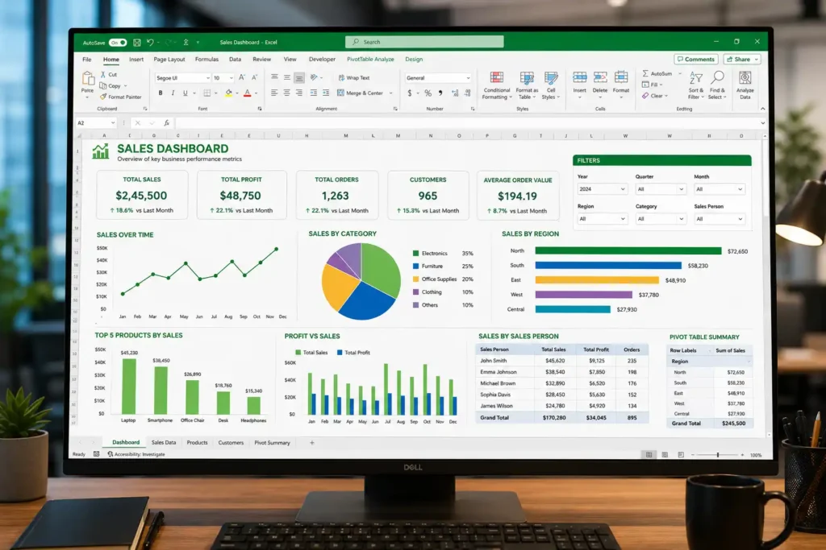Toggle Center horizontal text alignment
The width and height of the screenshot is (826, 550).
pos(286,93)
